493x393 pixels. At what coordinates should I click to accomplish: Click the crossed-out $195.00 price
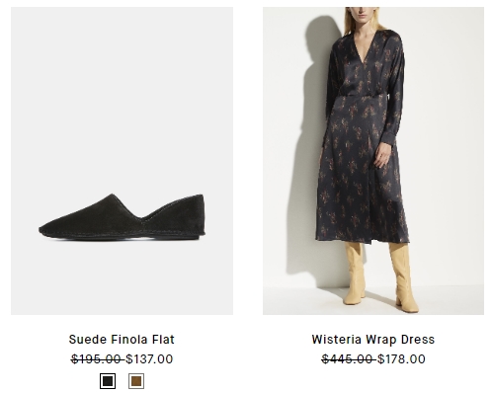96,359
